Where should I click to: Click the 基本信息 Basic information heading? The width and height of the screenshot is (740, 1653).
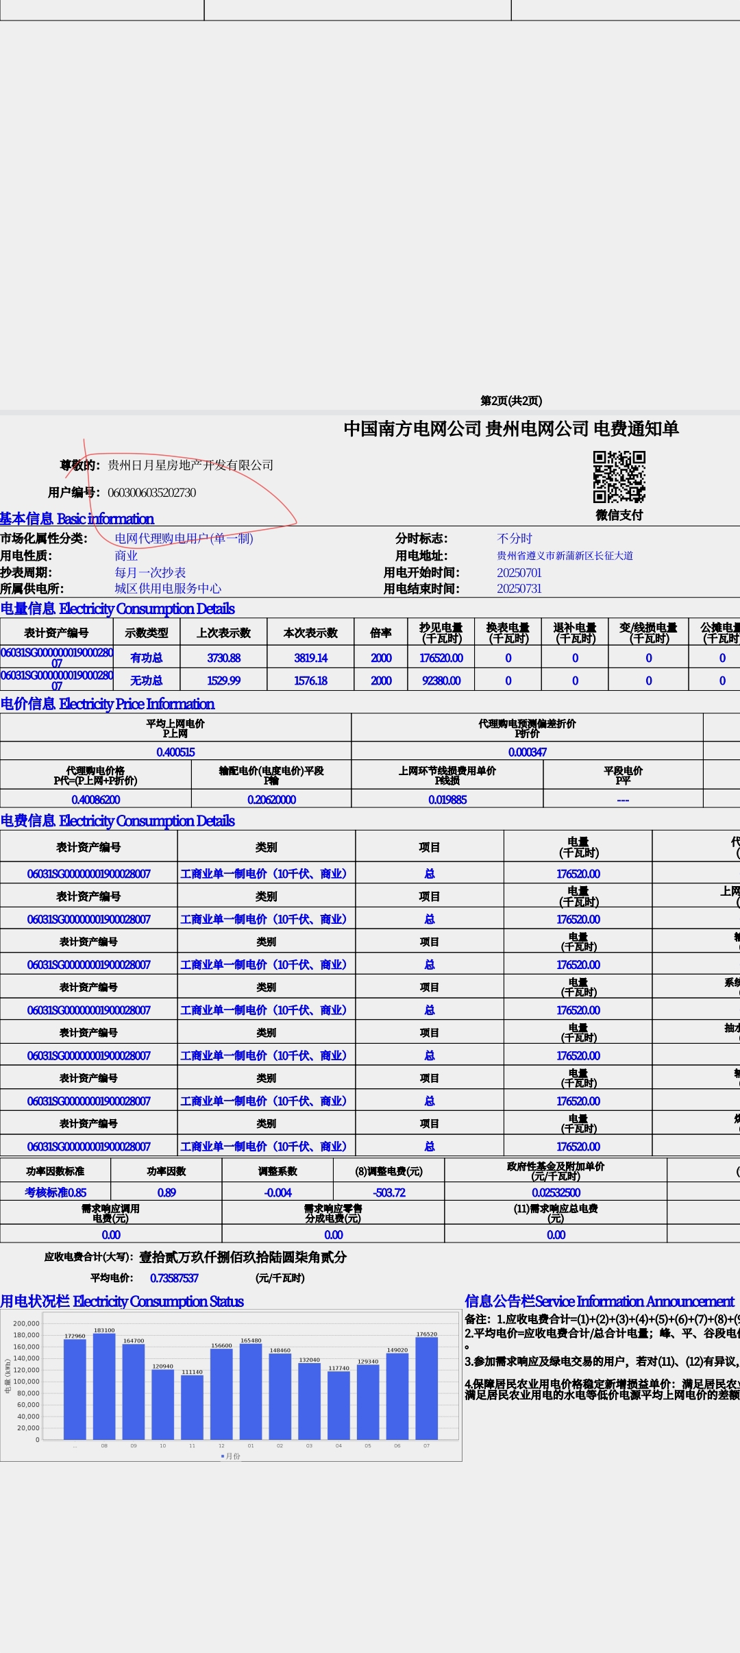coord(77,519)
